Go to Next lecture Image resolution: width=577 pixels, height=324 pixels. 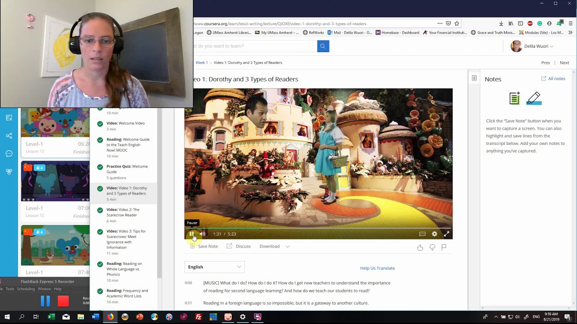click(x=564, y=63)
